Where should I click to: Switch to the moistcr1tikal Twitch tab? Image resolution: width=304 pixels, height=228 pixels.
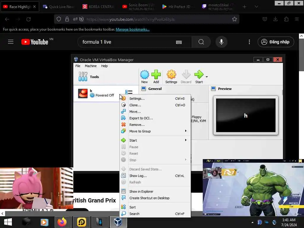218,7
